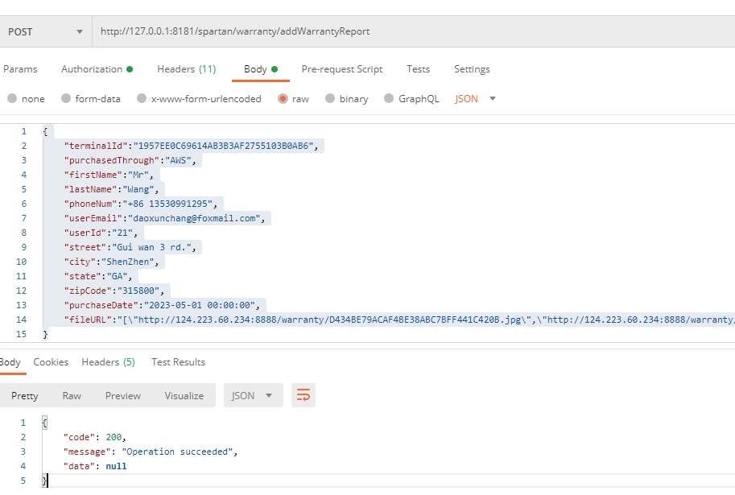The height and width of the screenshot is (495, 735).
Task: Select the GraphQL body radio option
Action: pyautogui.click(x=390, y=99)
